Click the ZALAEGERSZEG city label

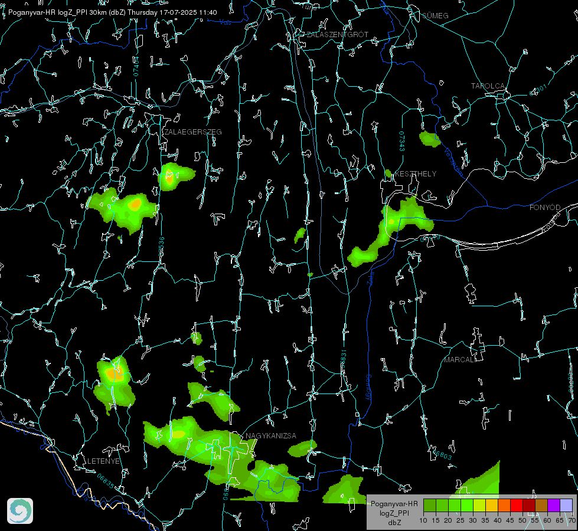(193, 132)
